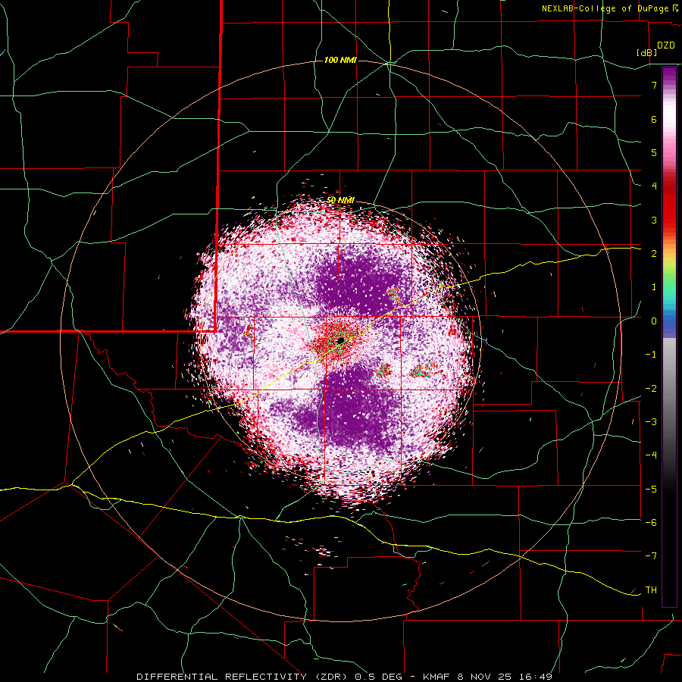The width and height of the screenshot is (682, 682).
Task: Click the 0.5 DEG elevation text
Action: pyautogui.click(x=378, y=677)
